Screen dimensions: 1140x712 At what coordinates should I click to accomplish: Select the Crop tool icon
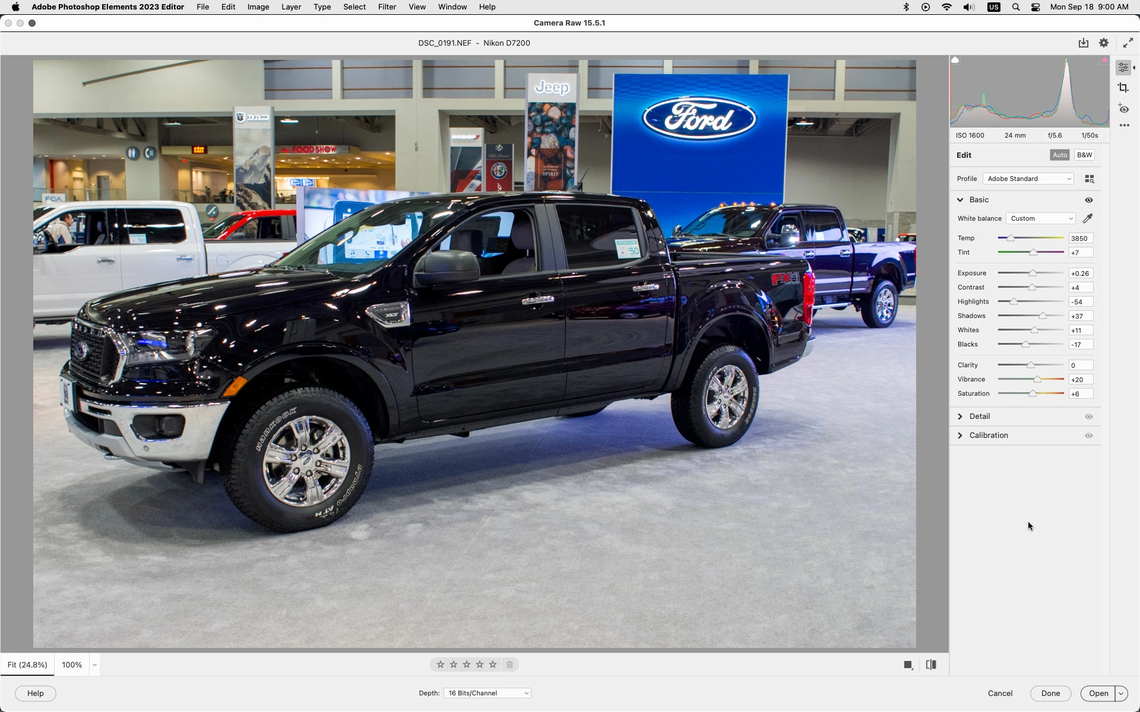tap(1123, 88)
